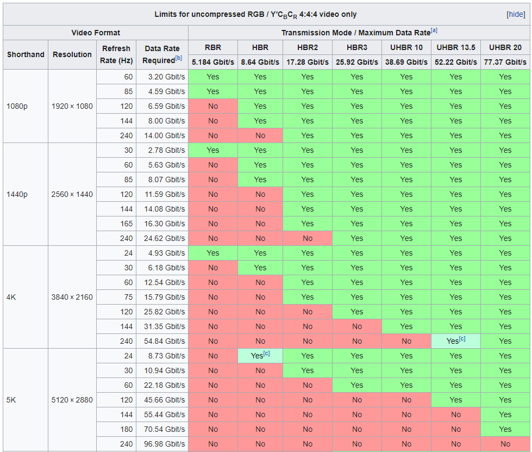
Task: Select the 2560 × 1440 resolution cell
Action: tap(72, 194)
